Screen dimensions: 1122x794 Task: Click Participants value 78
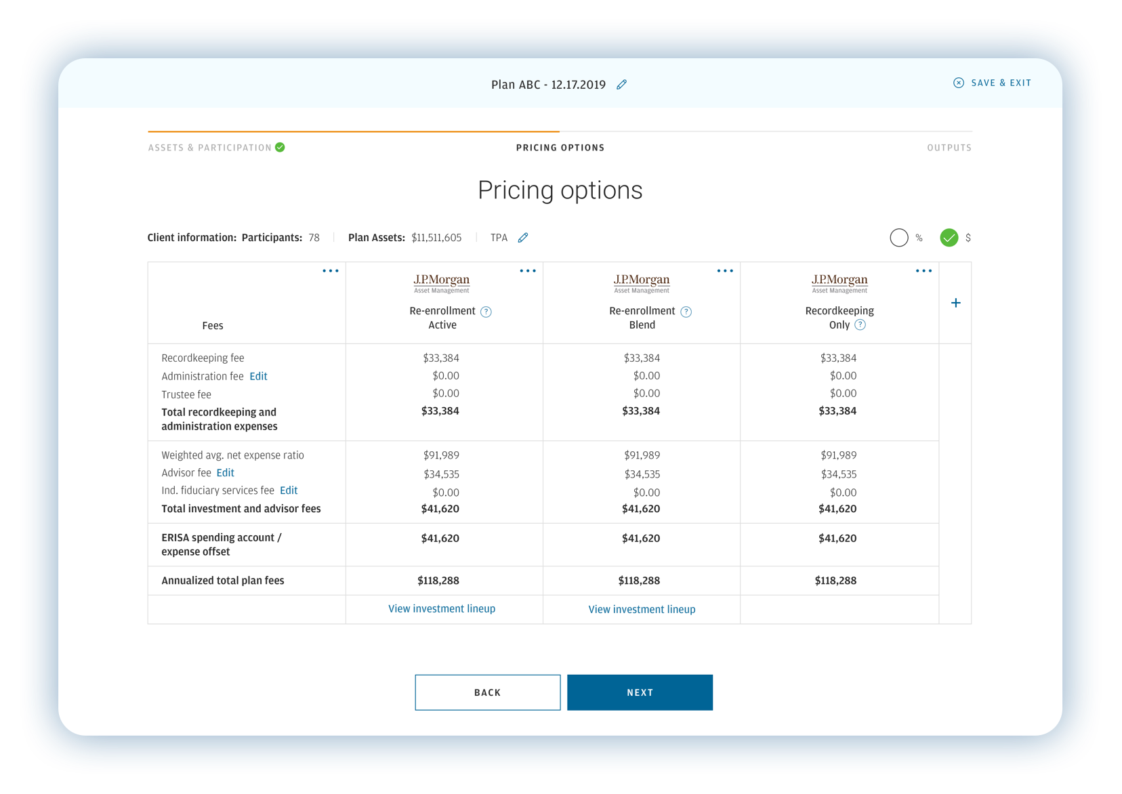[314, 238]
